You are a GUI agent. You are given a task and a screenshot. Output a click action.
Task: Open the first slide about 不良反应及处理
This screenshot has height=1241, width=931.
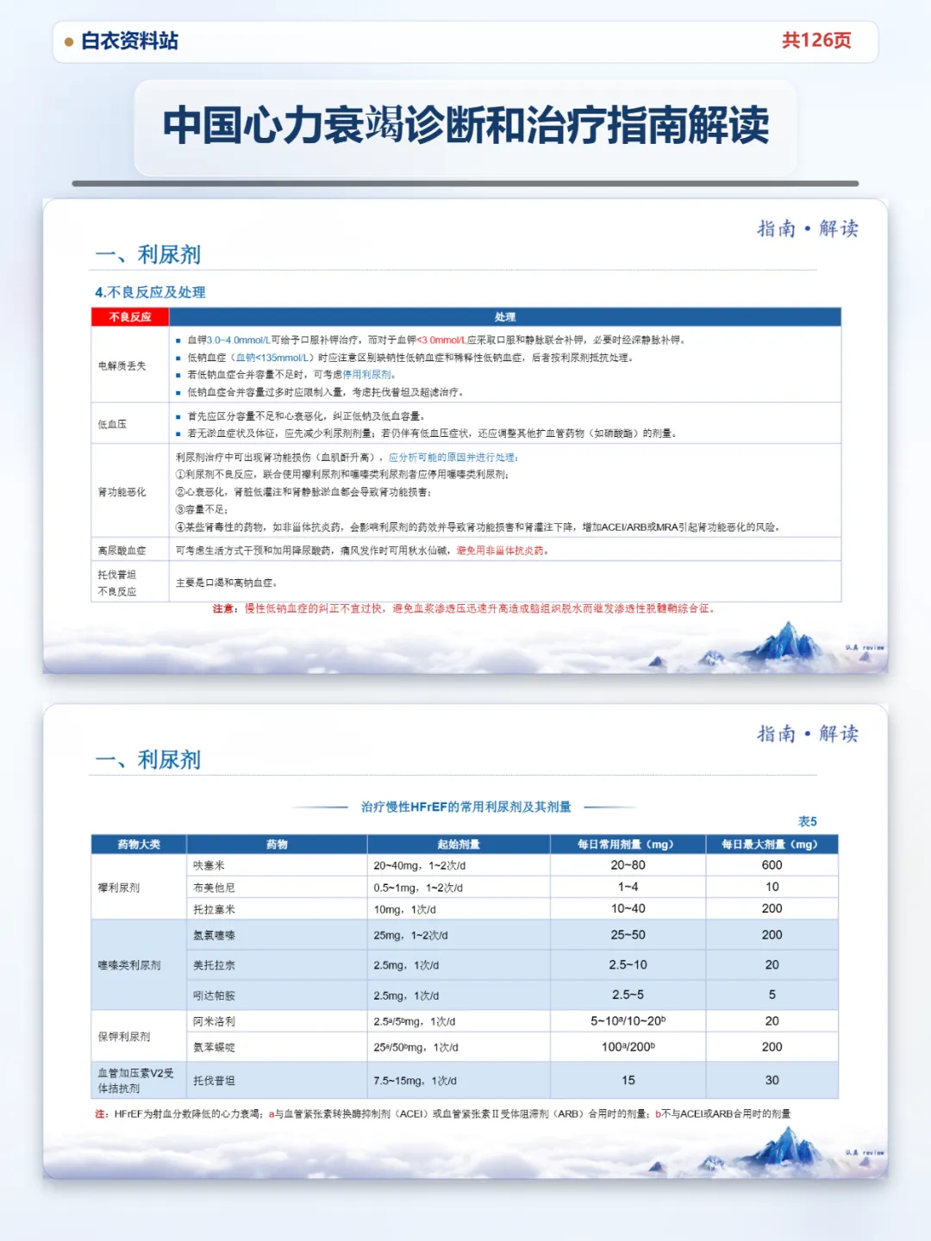pyautogui.click(x=465, y=436)
